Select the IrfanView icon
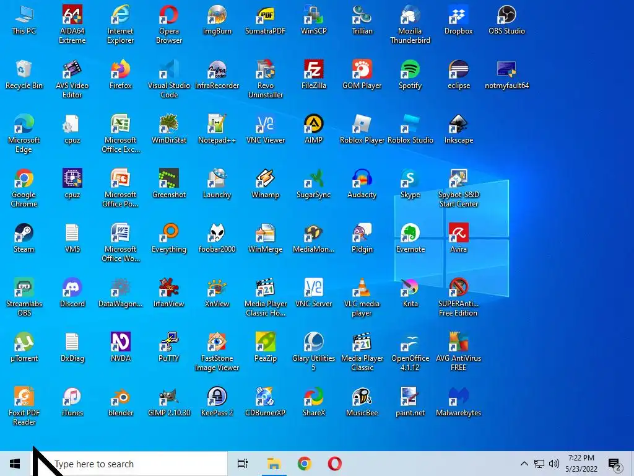 point(169,293)
